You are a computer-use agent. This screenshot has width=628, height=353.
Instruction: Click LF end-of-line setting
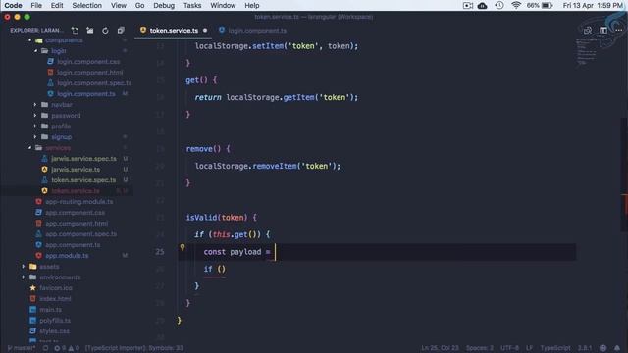coord(529,348)
